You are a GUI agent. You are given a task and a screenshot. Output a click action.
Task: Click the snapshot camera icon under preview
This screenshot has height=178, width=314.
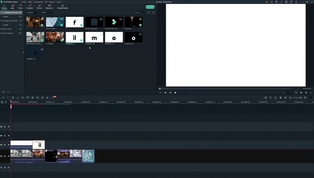click(301, 93)
